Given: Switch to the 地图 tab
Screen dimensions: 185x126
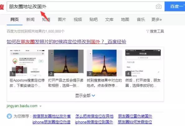Looking at the screenshot, I should click(125, 20).
